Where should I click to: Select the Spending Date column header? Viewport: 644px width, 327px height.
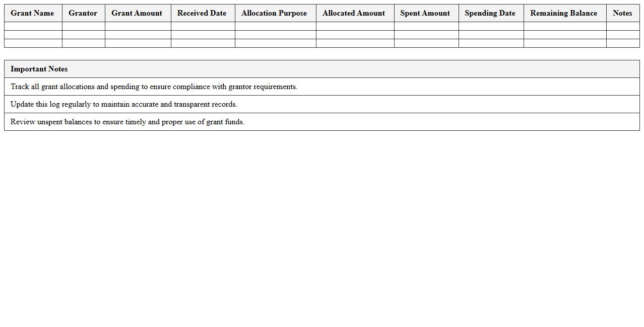point(490,13)
